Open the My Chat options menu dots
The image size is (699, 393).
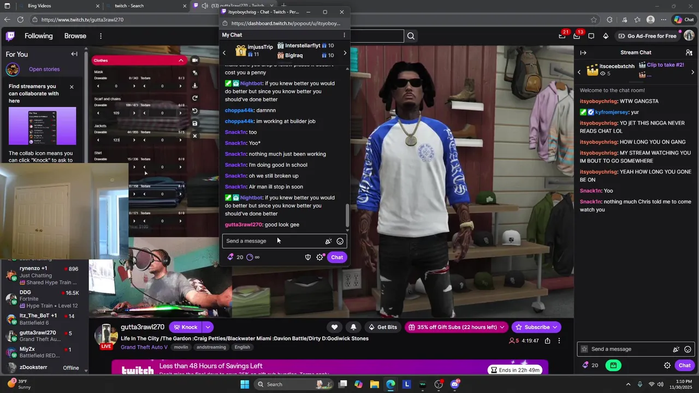pyautogui.click(x=344, y=35)
